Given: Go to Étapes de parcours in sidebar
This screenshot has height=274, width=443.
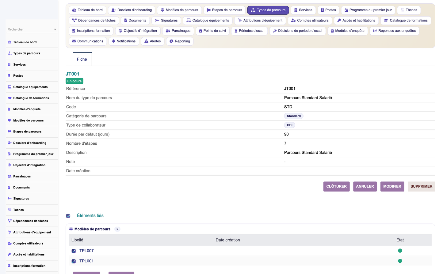Looking at the screenshot, I should coord(32,131).
